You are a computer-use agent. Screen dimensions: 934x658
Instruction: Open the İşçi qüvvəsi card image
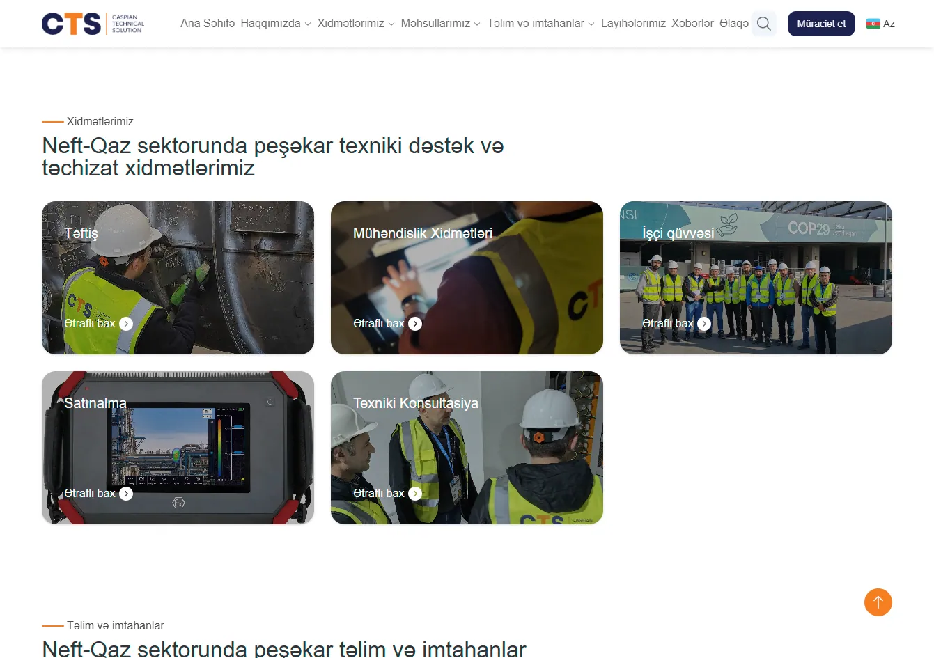756,278
